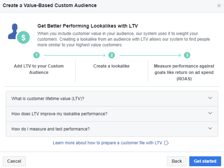Close the Value-Based Custom Audience dialog

tap(219, 6)
